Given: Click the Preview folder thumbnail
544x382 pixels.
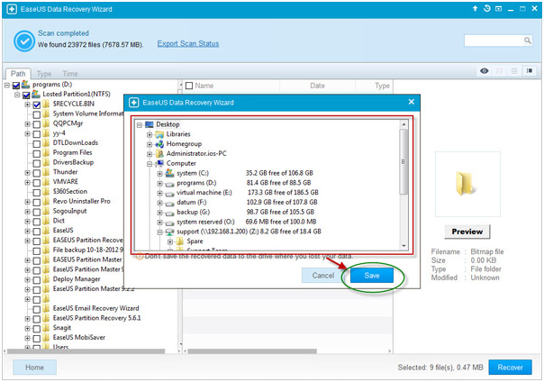Looking at the screenshot, I should [467, 184].
